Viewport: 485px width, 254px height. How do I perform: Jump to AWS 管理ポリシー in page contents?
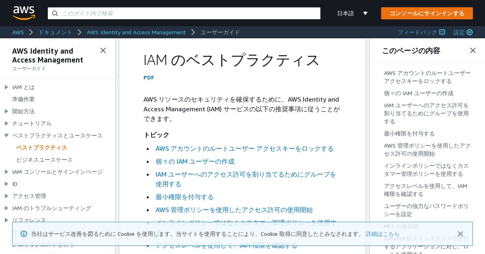(427, 150)
